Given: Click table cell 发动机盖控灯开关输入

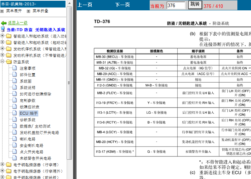Looking at the screenshot, I should pos(198,142).
